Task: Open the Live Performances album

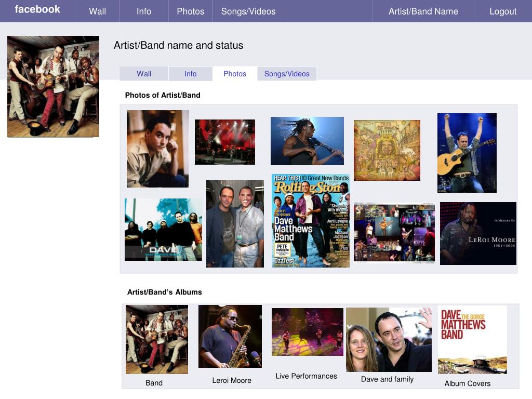Action: (x=307, y=332)
